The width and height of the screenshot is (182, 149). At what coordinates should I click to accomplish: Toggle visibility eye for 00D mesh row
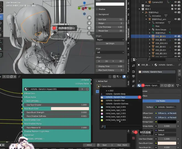(x=175, y=50)
